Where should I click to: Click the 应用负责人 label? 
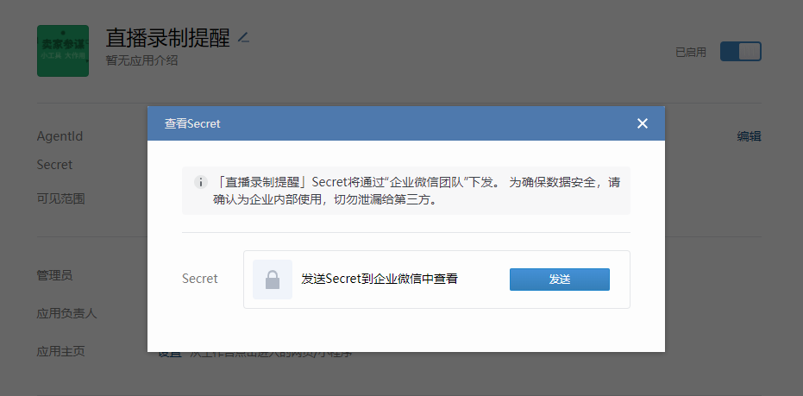pos(66,313)
